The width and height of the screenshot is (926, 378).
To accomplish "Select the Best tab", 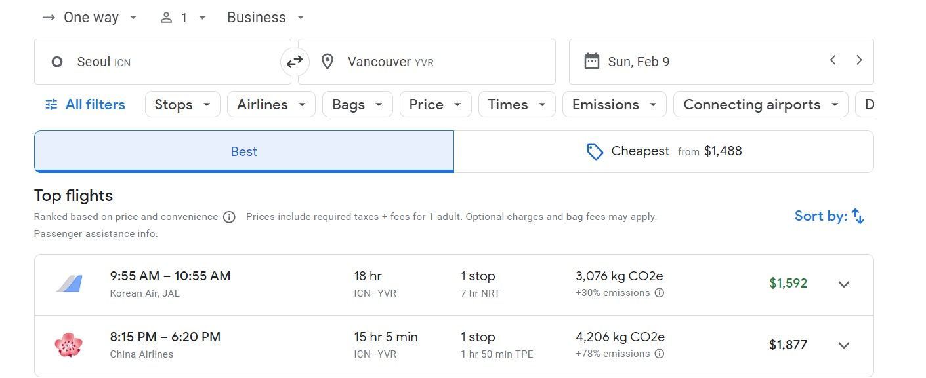I will 244,151.
